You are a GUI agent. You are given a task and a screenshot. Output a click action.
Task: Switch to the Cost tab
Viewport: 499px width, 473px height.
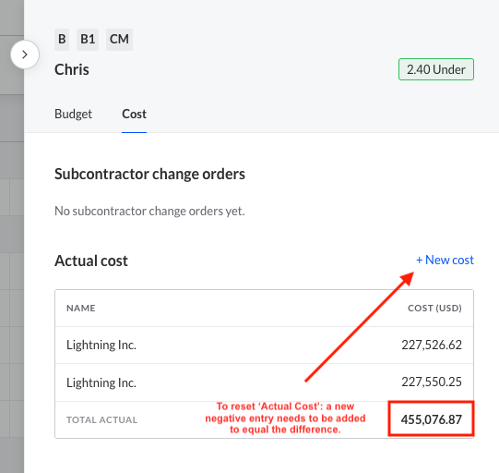[135, 115]
